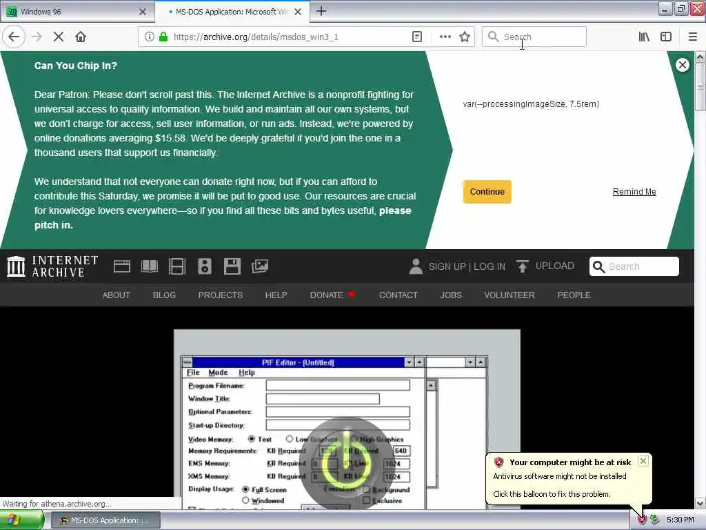
Task: Close the MS-DOS Application tab
Action: pos(298,12)
